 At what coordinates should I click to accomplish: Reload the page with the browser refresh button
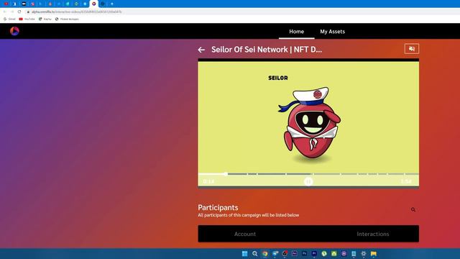point(19,12)
